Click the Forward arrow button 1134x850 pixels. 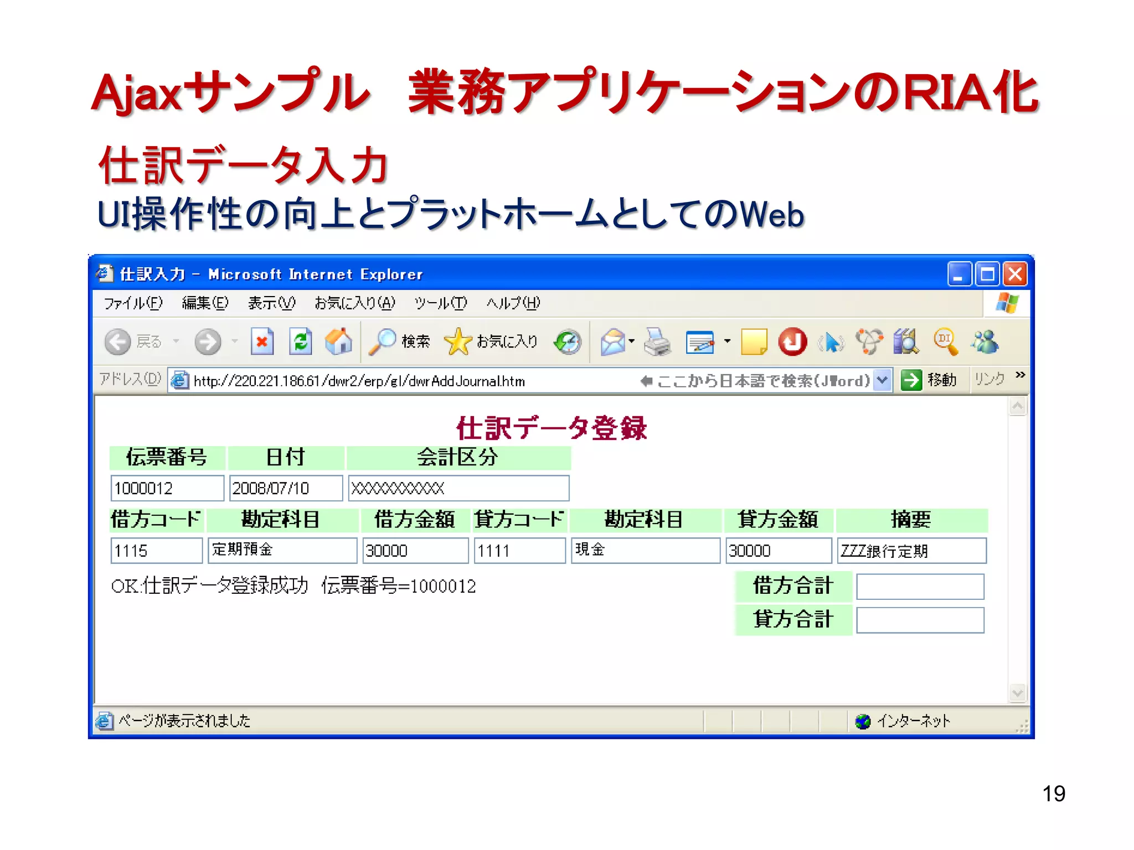(208, 341)
